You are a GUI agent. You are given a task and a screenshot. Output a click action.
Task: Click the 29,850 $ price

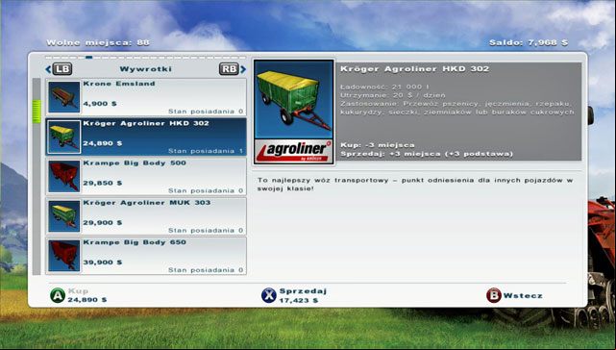coord(103,184)
